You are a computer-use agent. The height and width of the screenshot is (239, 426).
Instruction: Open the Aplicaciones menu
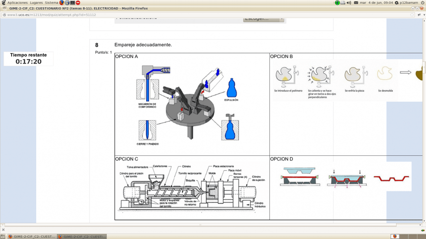point(17,3)
